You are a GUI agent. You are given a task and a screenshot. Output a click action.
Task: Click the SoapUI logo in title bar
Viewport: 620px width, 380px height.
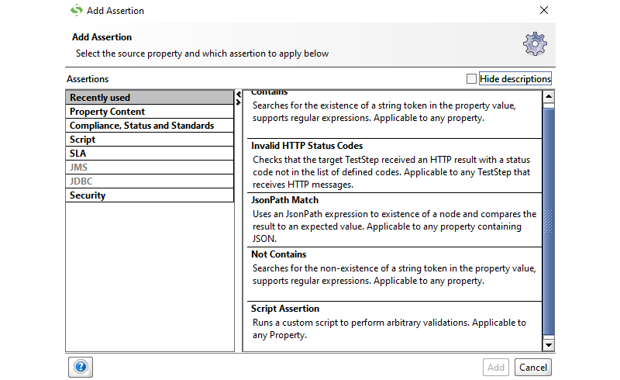[76, 11]
